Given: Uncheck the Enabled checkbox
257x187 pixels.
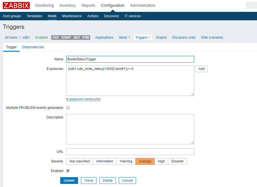Looking at the screenshot, I should (68, 171).
